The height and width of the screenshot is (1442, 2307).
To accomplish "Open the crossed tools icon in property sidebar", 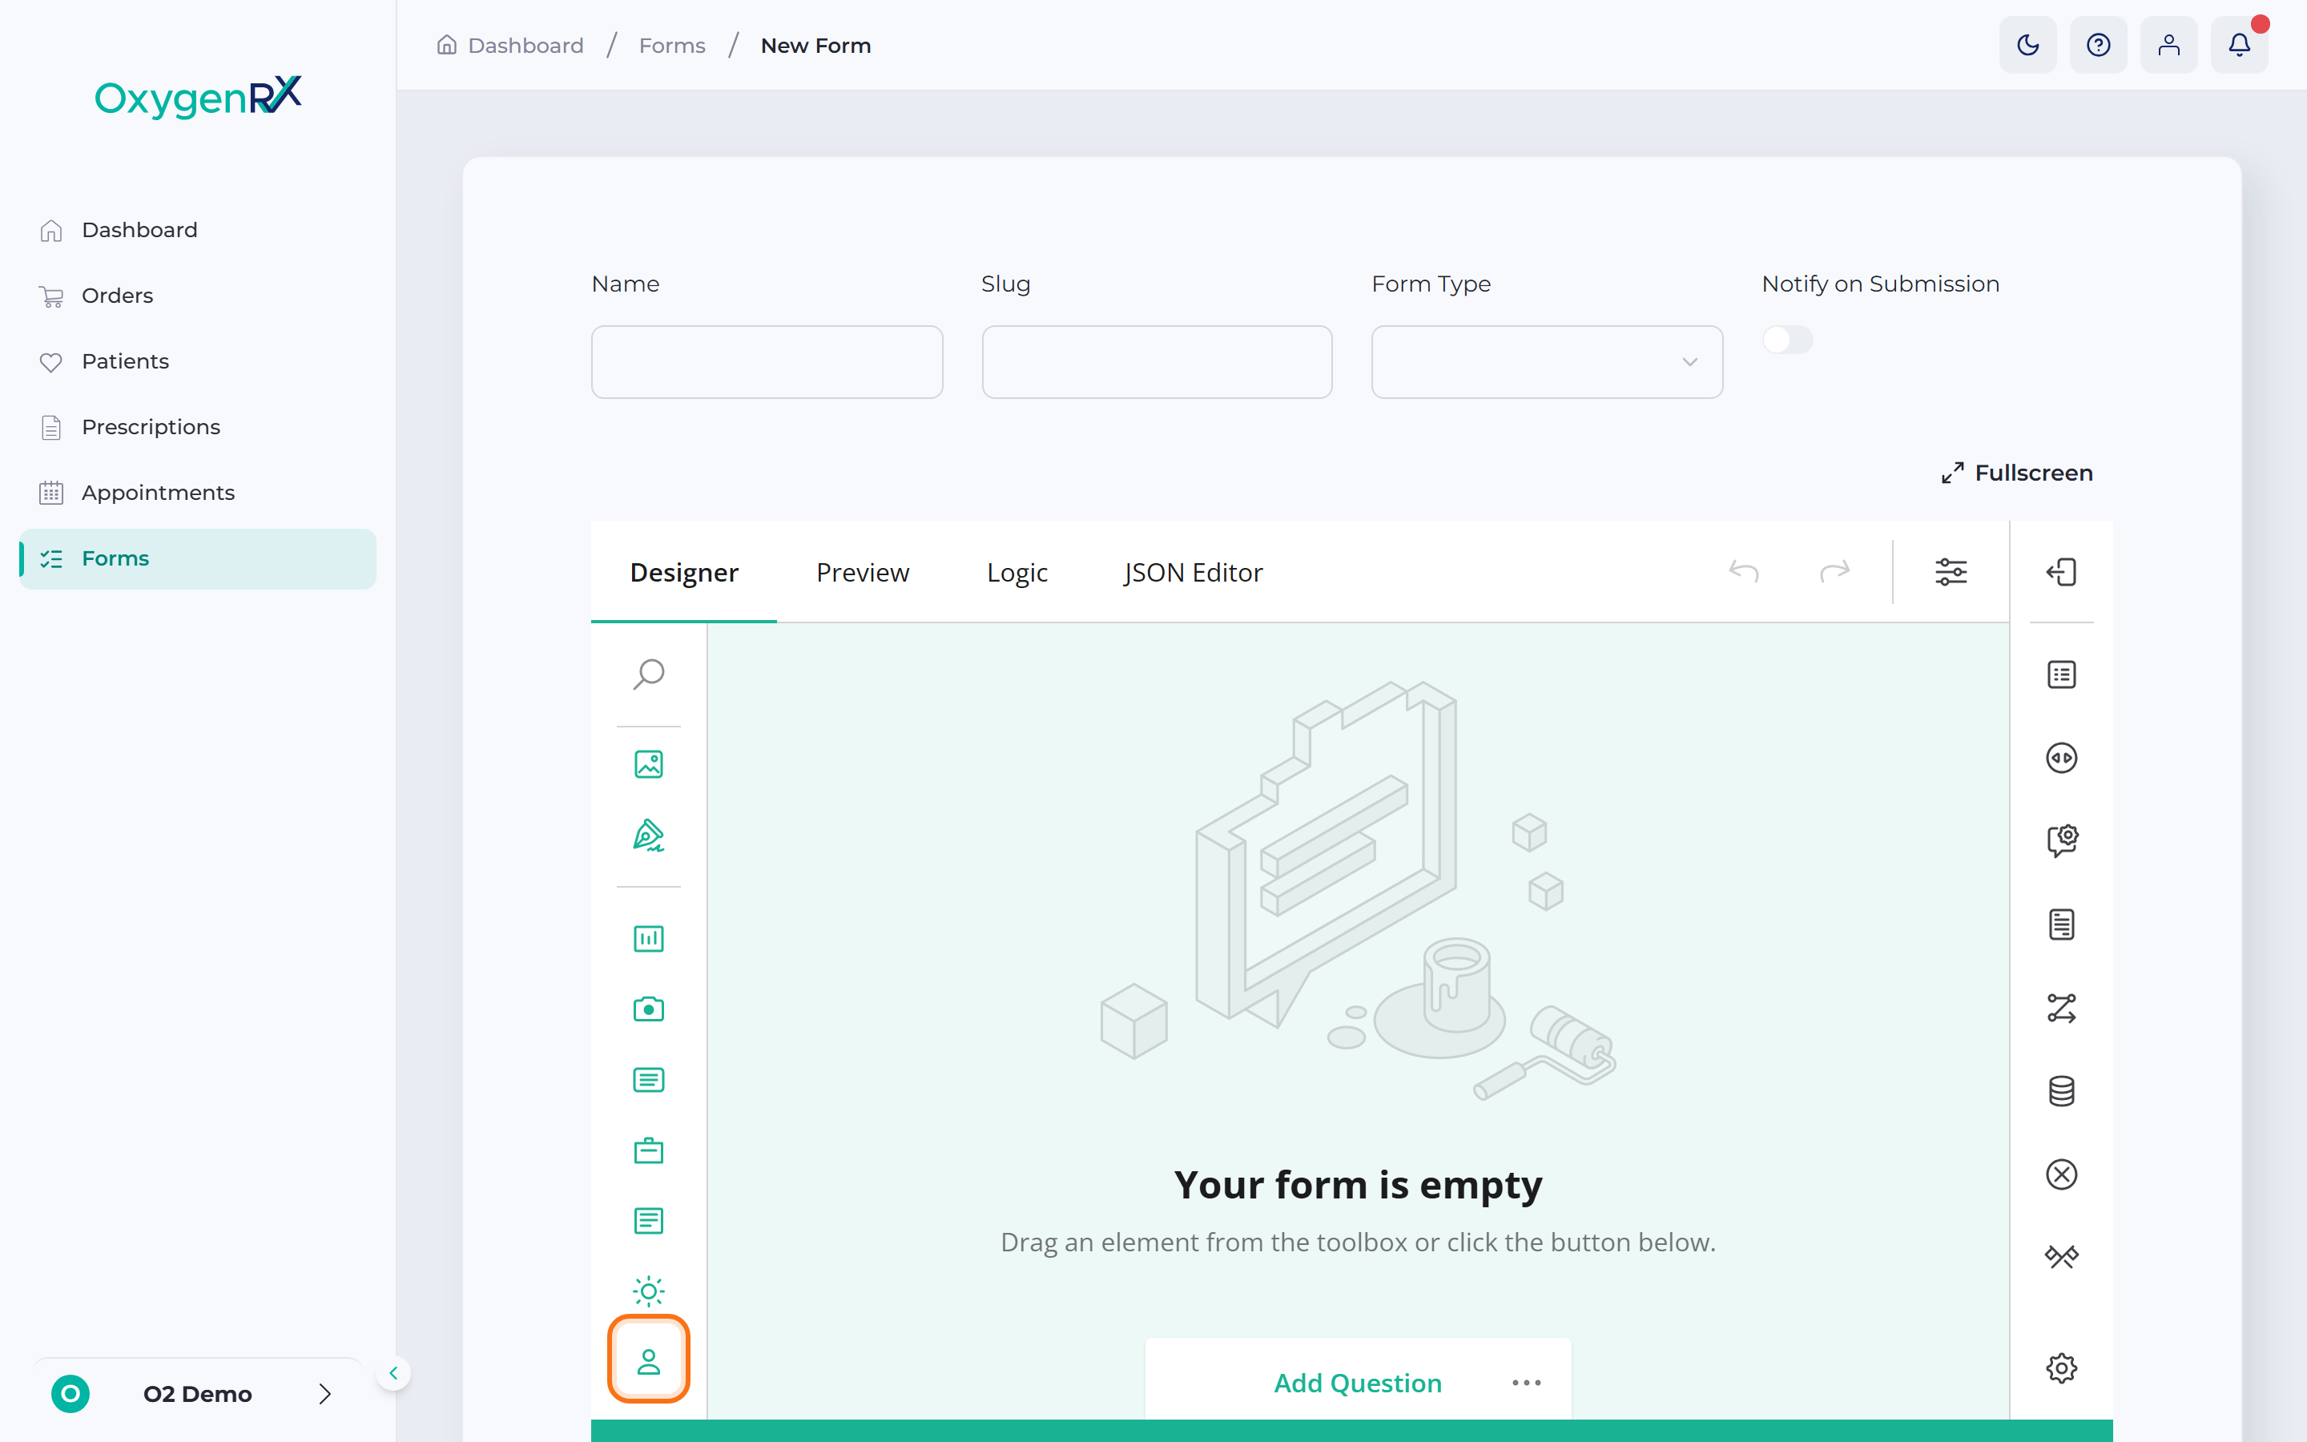I will (x=2061, y=1257).
